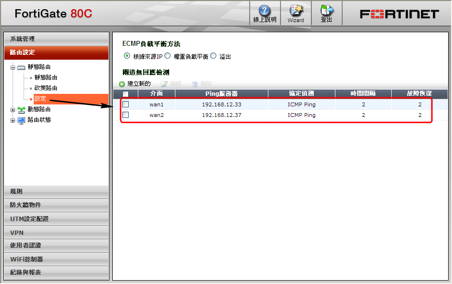This screenshot has width=452, height=284.
Task: Click the wan2 interface cell
Action: pos(157,115)
